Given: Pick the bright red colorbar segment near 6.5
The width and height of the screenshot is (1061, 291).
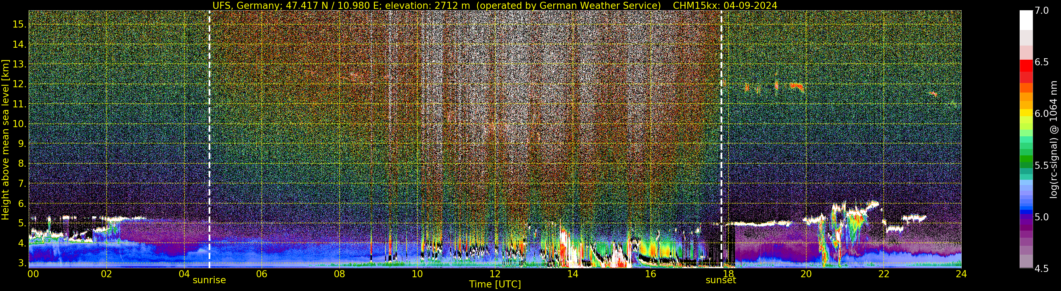Looking at the screenshot, I should 1026,66.
